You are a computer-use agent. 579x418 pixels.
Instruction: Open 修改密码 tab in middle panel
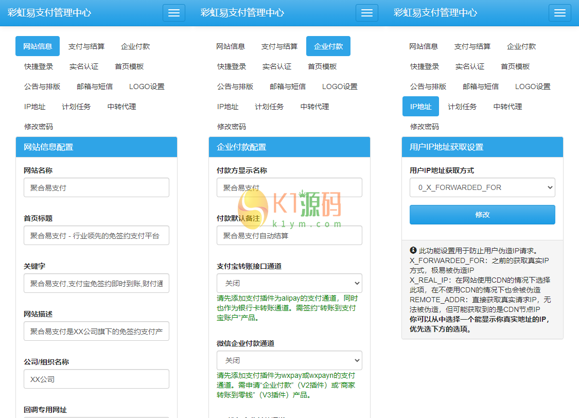tap(232, 127)
